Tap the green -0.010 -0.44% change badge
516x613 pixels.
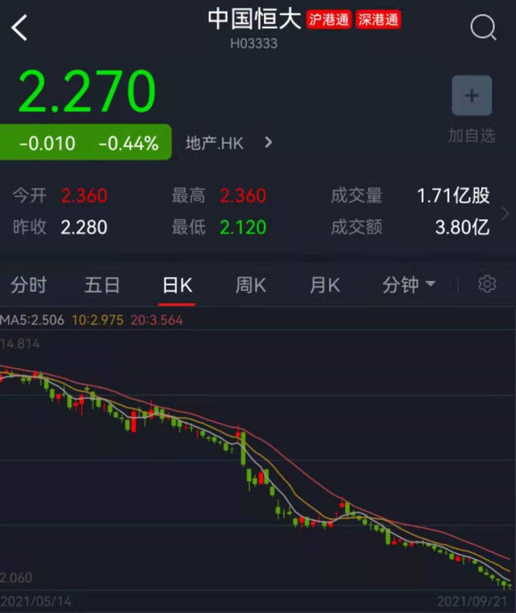[86, 143]
